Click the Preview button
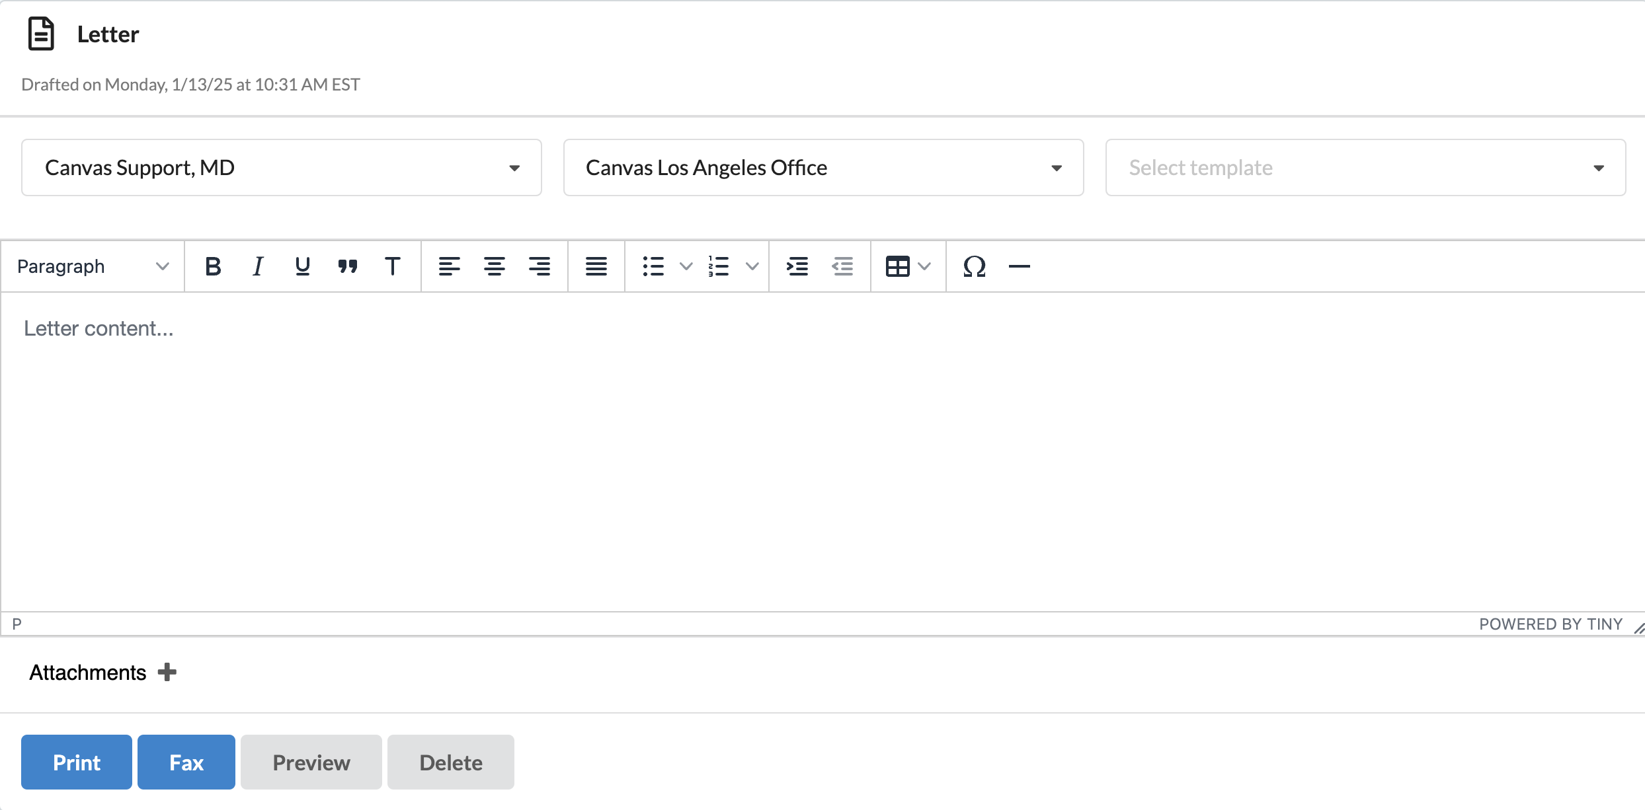The width and height of the screenshot is (1645, 810). (x=311, y=762)
